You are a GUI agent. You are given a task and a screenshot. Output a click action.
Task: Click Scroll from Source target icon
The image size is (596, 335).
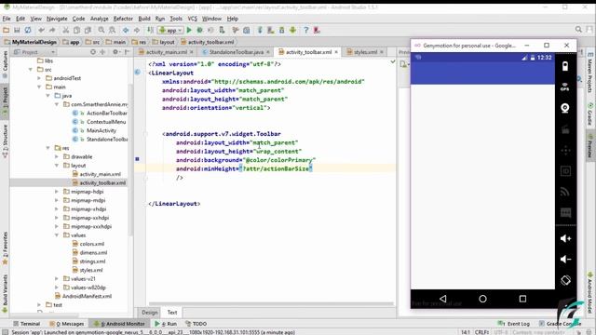pyautogui.click(x=93, y=52)
